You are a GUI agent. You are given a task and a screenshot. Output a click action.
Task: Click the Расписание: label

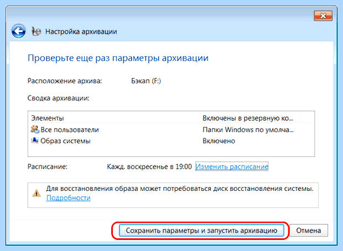point(48,167)
